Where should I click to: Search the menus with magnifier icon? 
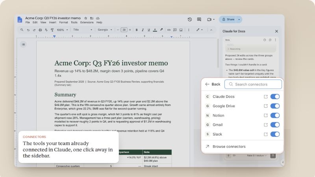click(x=22, y=30)
